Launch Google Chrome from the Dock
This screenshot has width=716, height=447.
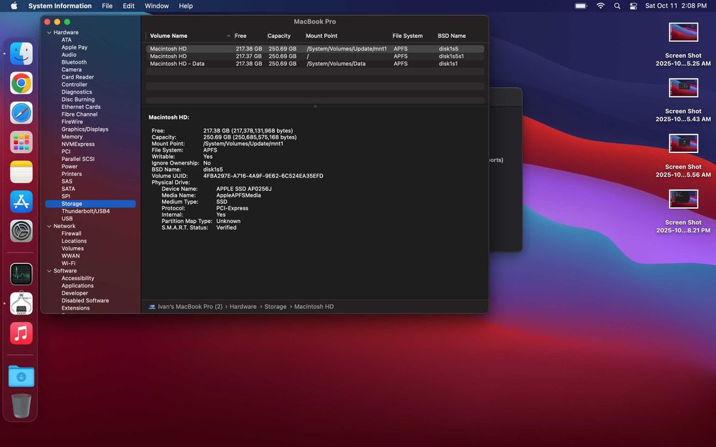(21, 83)
